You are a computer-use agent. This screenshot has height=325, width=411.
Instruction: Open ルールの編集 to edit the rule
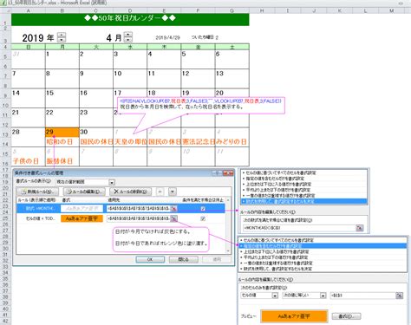coord(84,192)
